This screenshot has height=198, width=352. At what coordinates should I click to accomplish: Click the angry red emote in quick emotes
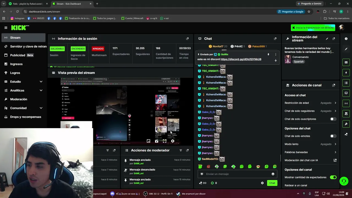(208, 167)
